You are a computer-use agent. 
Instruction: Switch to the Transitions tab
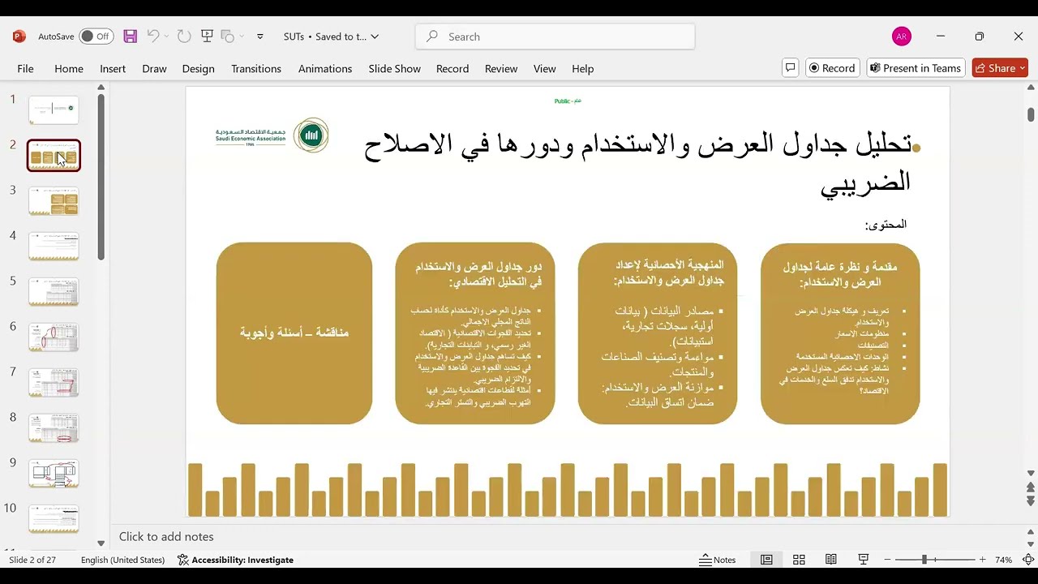pos(256,69)
